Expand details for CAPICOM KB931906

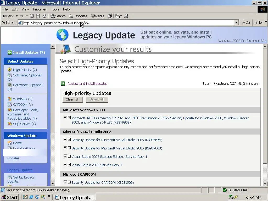69,182
